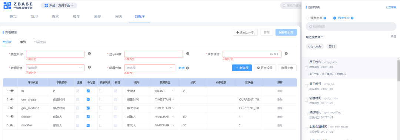Viewport: 400px width, 140px height.
Task: Click the 已选字典 link
Action: pyautogui.click(x=391, y=7)
